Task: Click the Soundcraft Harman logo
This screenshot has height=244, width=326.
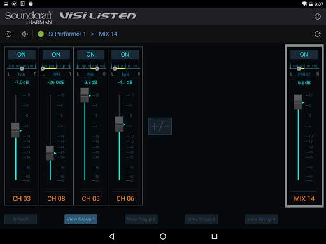Action: pyautogui.click(x=29, y=18)
